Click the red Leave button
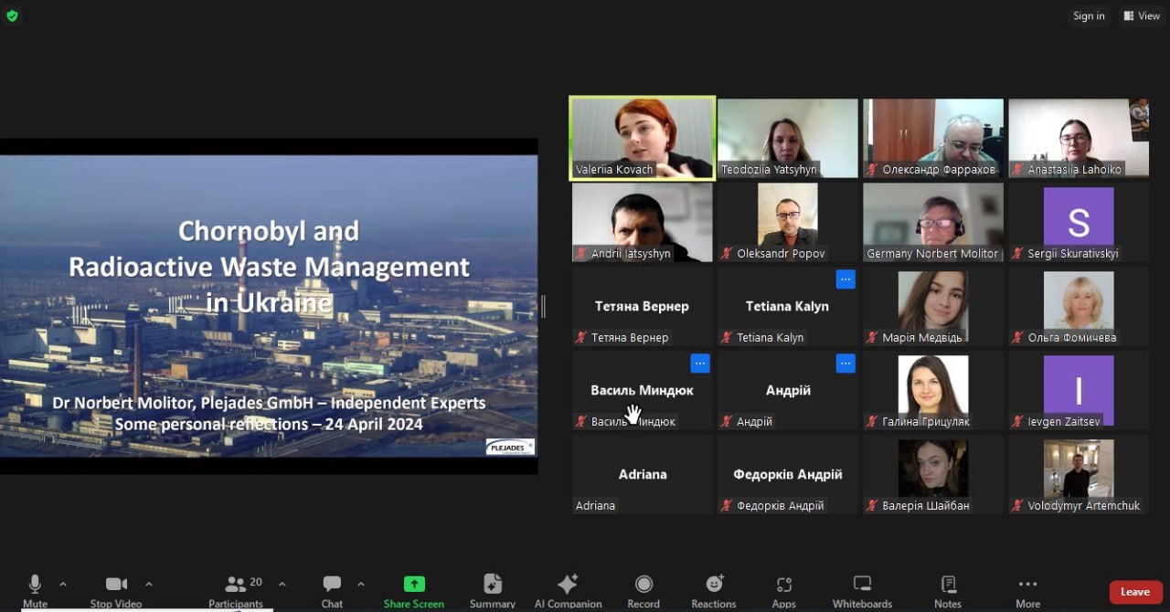This screenshot has width=1170, height=612. tap(1135, 592)
